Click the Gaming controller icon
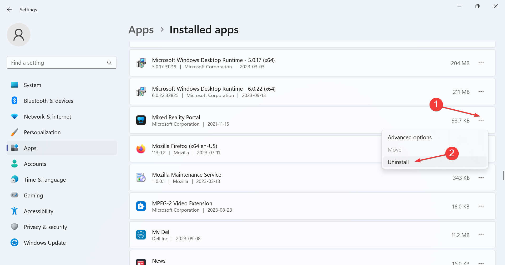 click(x=14, y=195)
